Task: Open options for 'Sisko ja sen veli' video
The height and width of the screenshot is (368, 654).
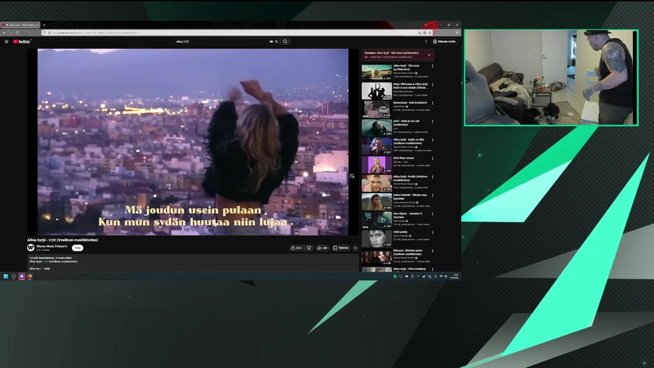Action: coord(433,121)
